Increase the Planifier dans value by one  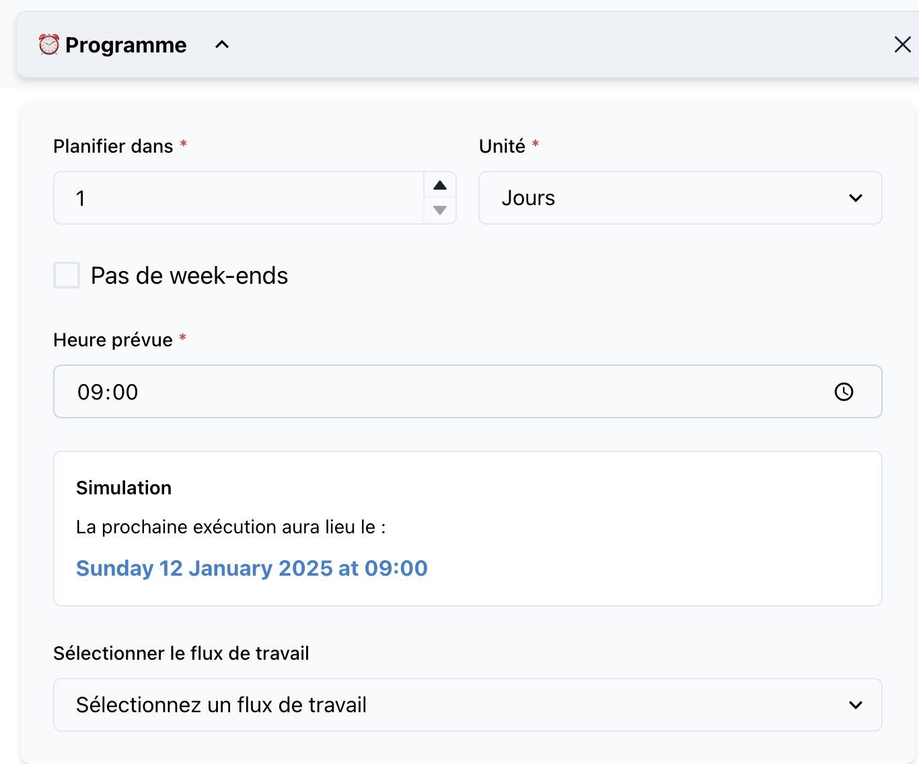point(440,186)
